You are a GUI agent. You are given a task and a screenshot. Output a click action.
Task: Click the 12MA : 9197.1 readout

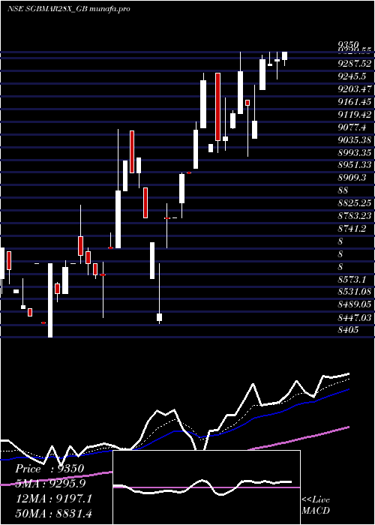coord(54,499)
